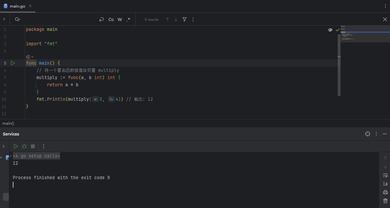Print the console output
This screenshot has width=390, height=208.
click(385, 192)
